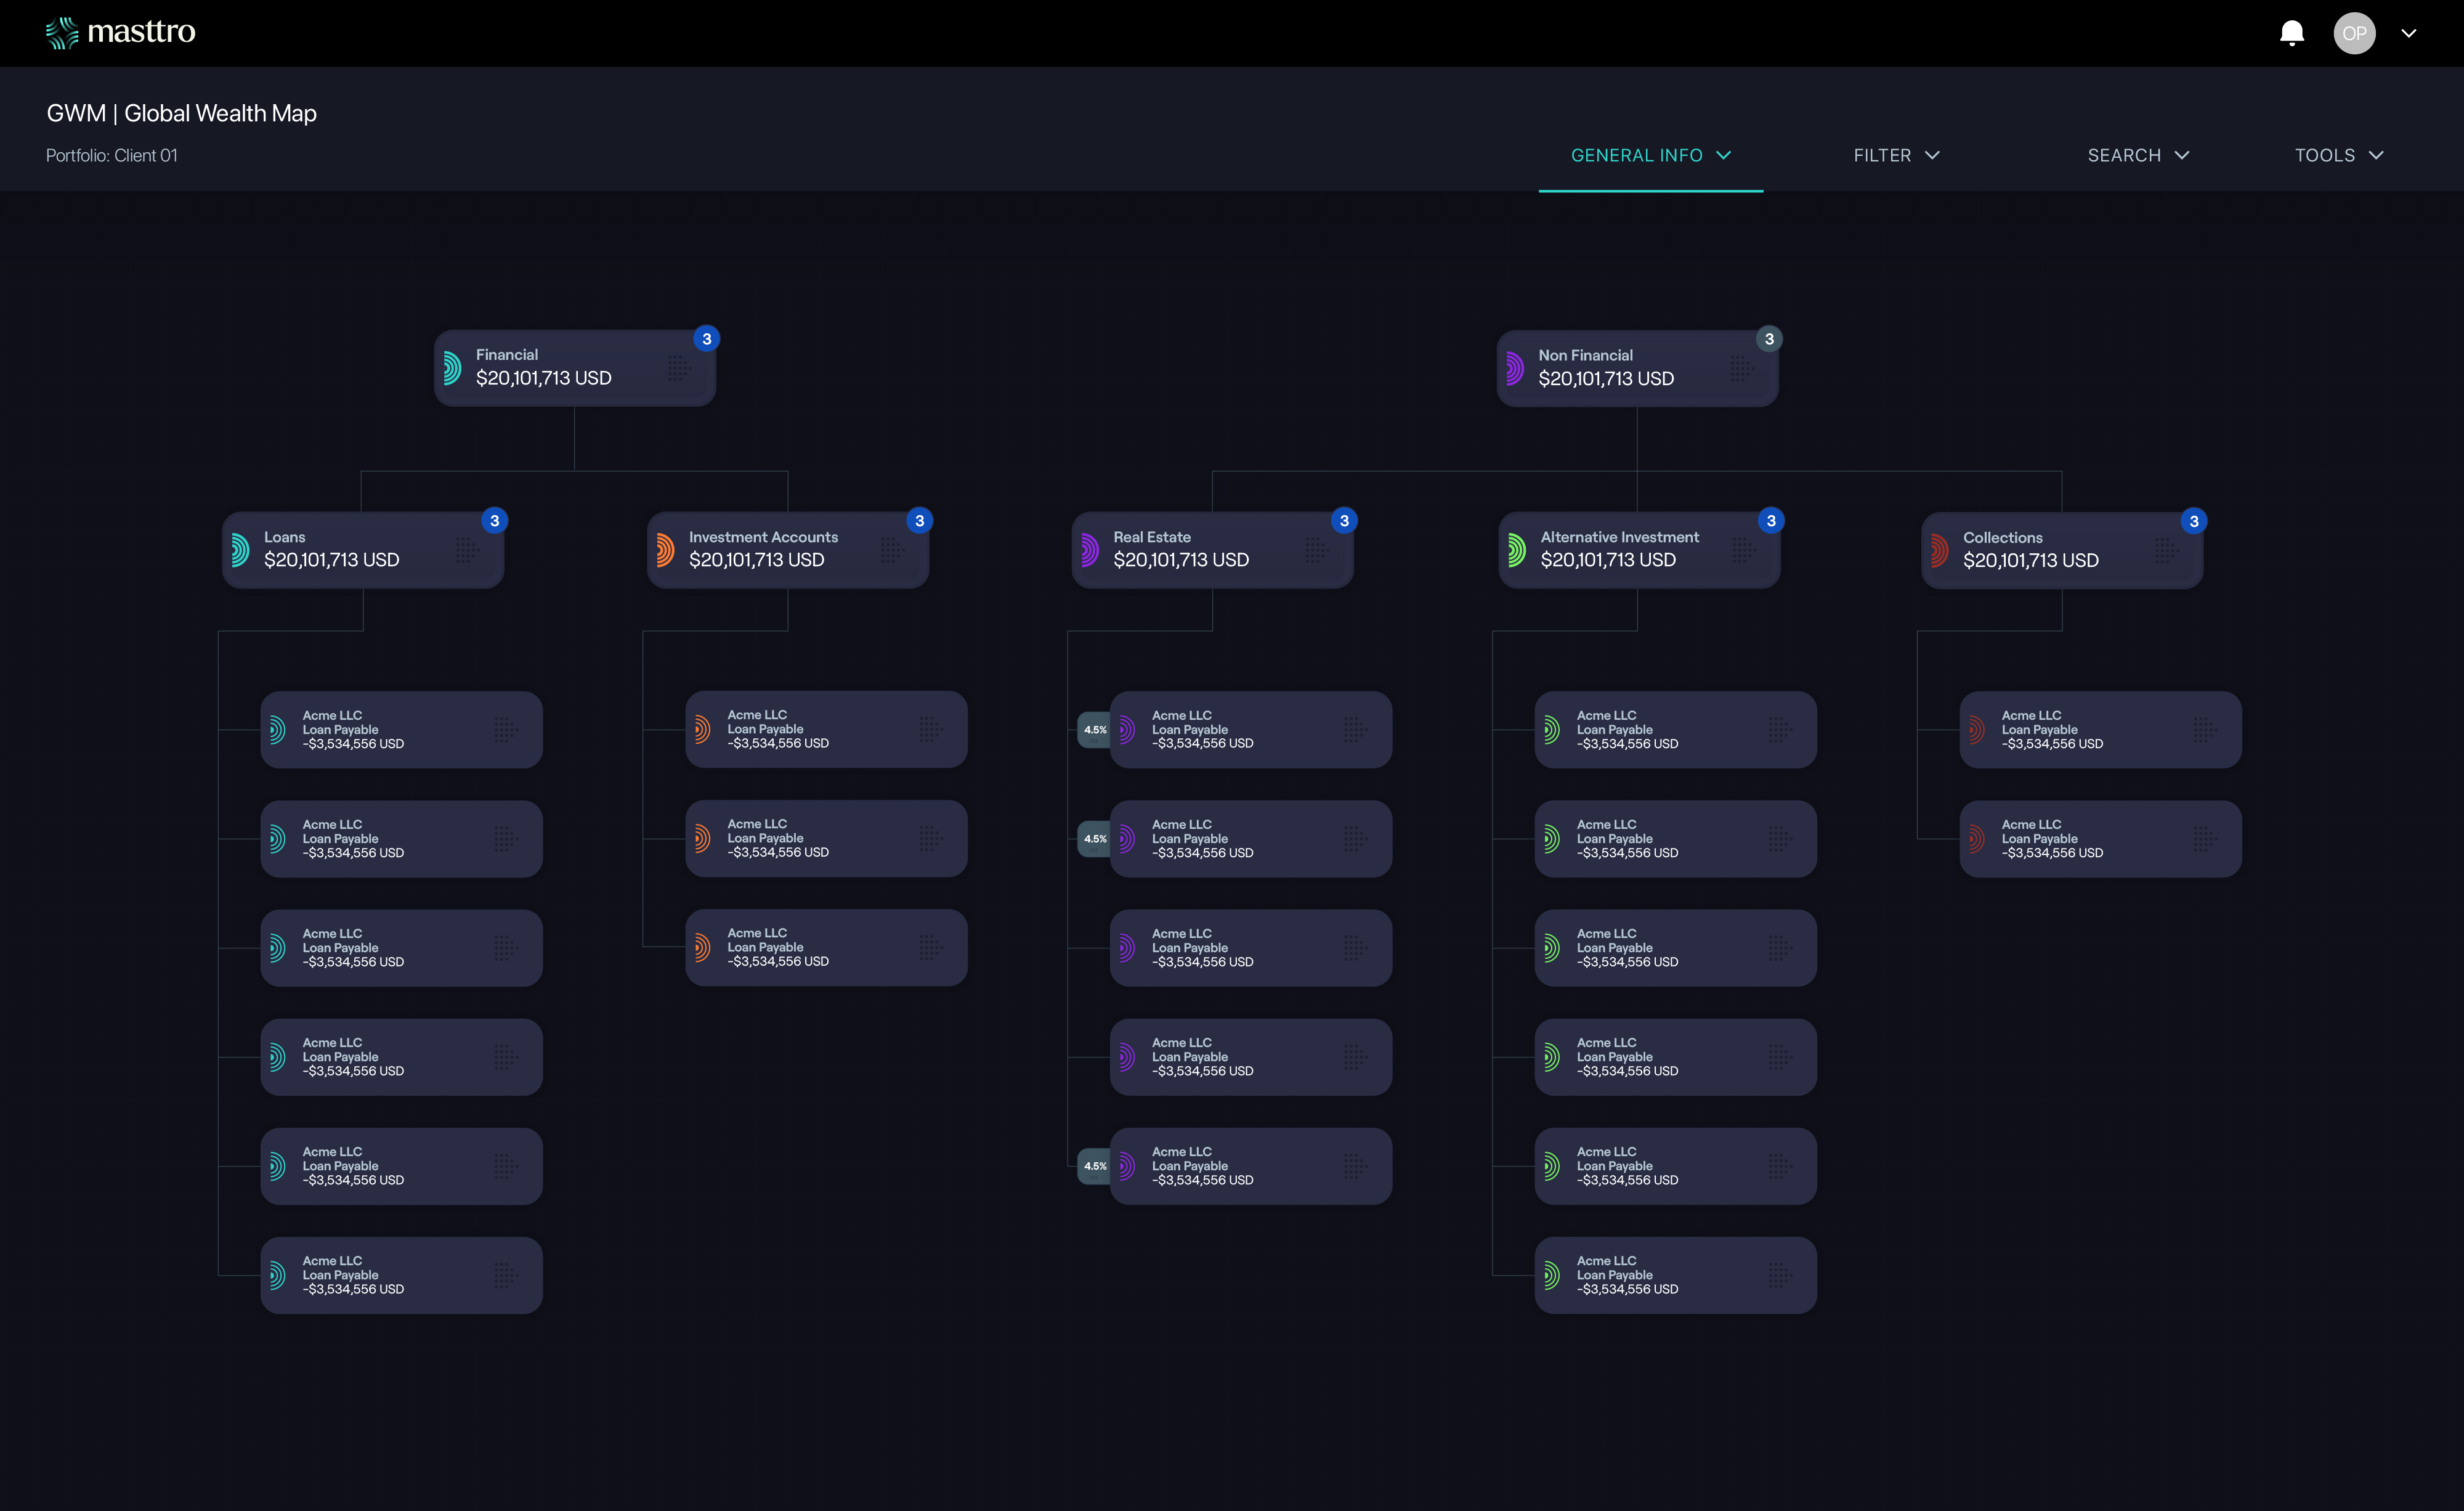Click the orange wave icon on Investment Accounts
The image size is (2464, 1511).
pos(665,549)
